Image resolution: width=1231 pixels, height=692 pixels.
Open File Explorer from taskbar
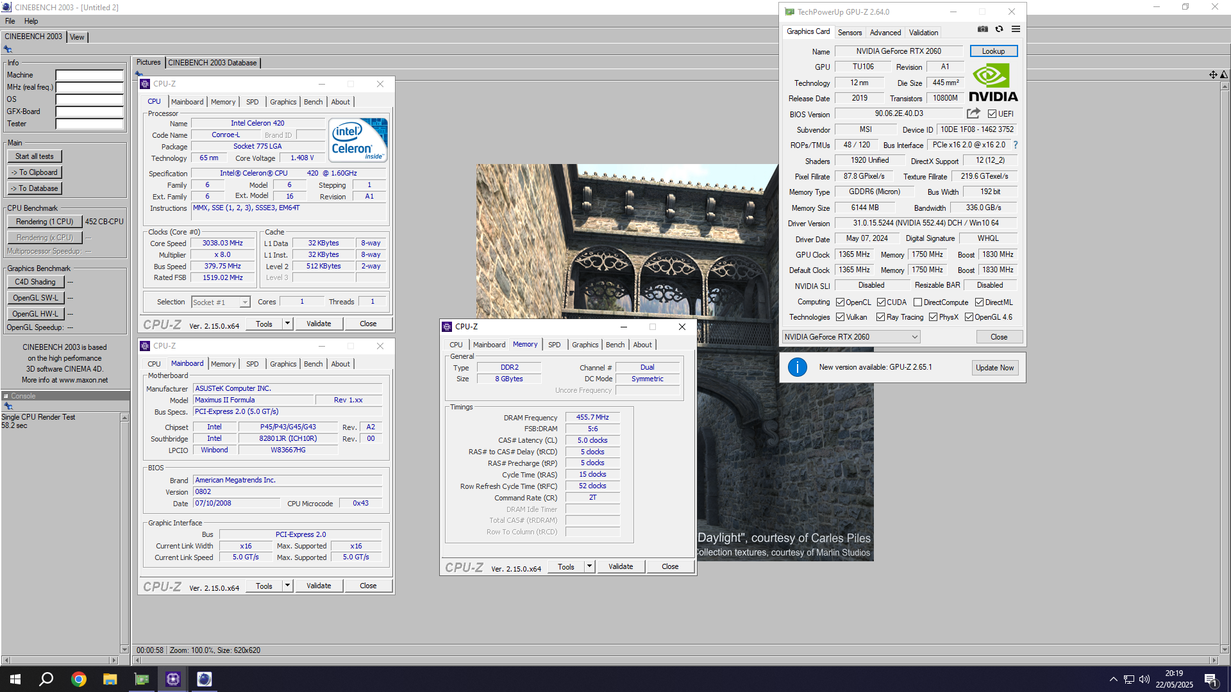point(110,679)
